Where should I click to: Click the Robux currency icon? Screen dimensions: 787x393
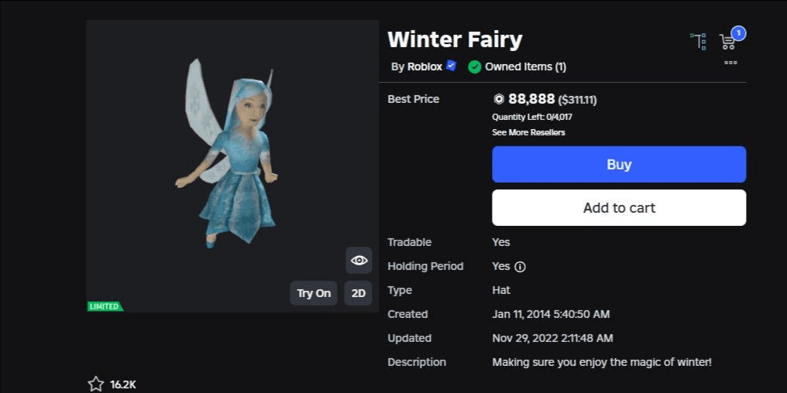[x=498, y=99]
